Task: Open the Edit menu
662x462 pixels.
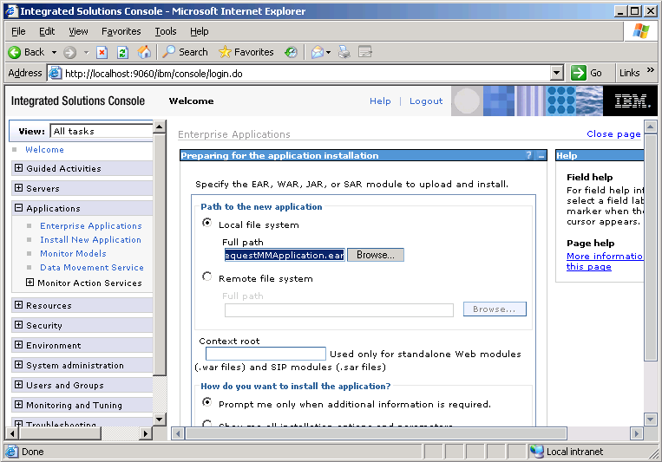Action: tap(47, 31)
